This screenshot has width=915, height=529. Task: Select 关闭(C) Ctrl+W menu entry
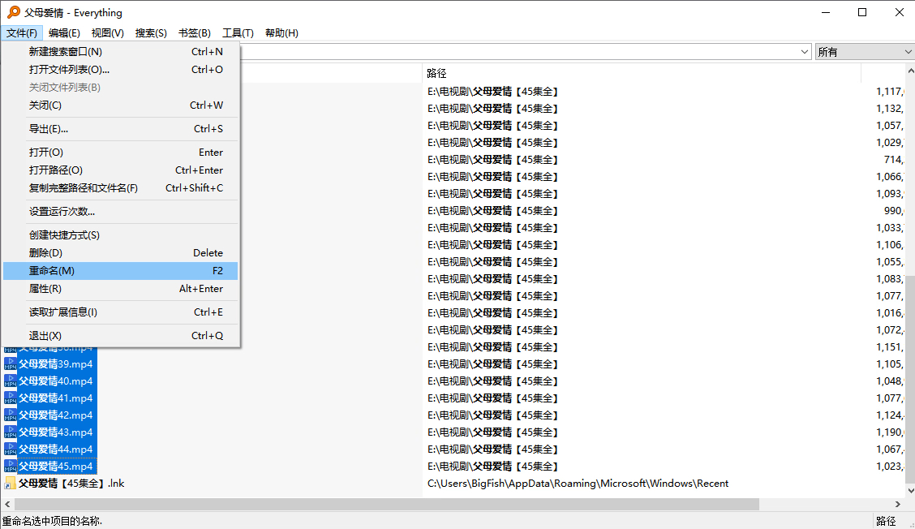[x=120, y=105]
